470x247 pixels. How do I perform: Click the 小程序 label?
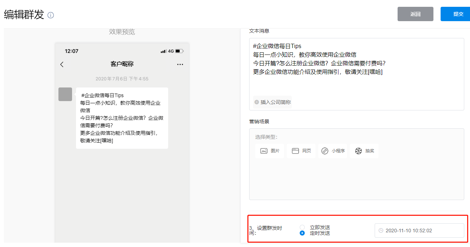coord(338,151)
